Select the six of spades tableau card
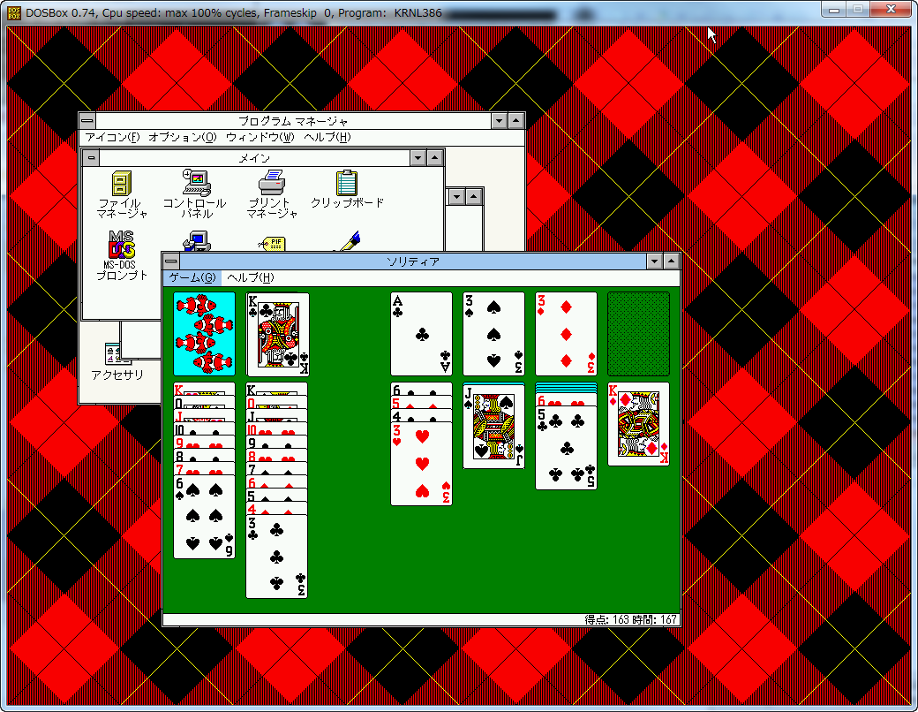Viewport: 918px width, 712px height. (204, 517)
